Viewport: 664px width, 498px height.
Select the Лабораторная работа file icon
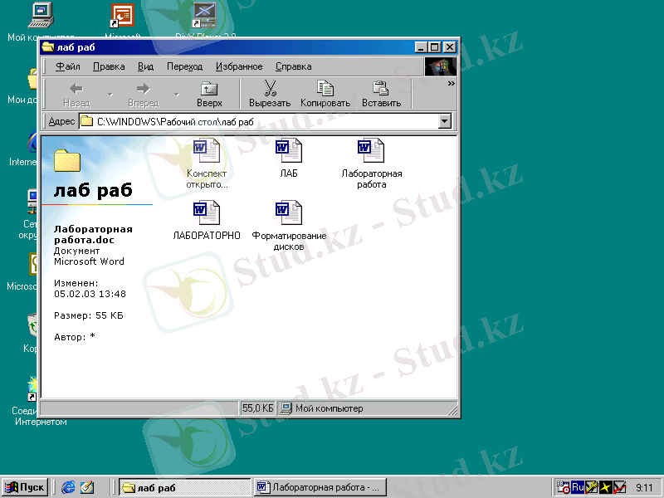(x=371, y=151)
